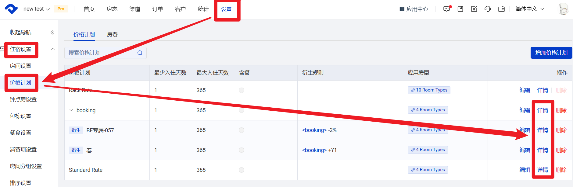Click the search magnifier in price plan search

click(x=140, y=53)
